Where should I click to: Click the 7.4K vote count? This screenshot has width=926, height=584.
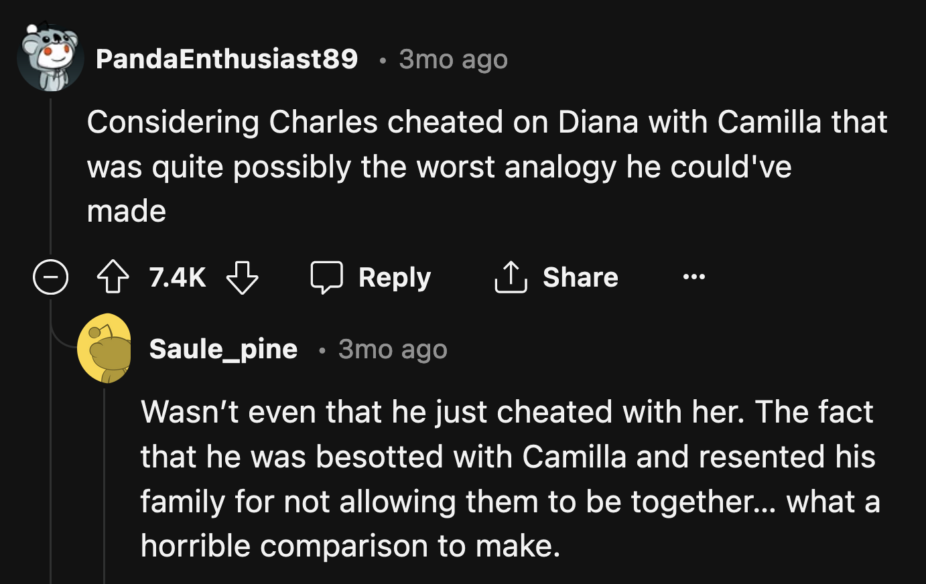[176, 277]
